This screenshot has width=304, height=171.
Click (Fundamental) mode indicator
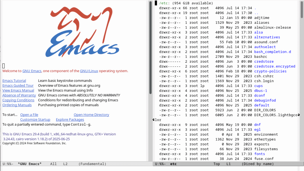[92, 164]
